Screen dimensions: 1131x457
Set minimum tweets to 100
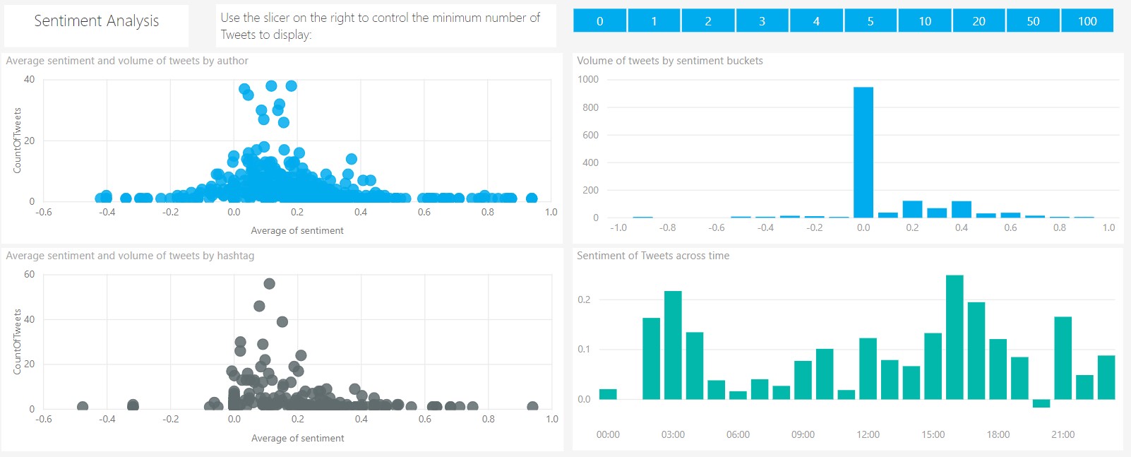point(1087,21)
